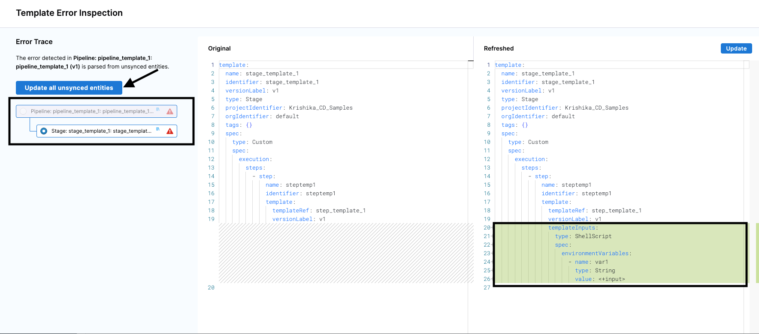Click Update all unsynced entities
The height and width of the screenshot is (334, 759).
69,88
